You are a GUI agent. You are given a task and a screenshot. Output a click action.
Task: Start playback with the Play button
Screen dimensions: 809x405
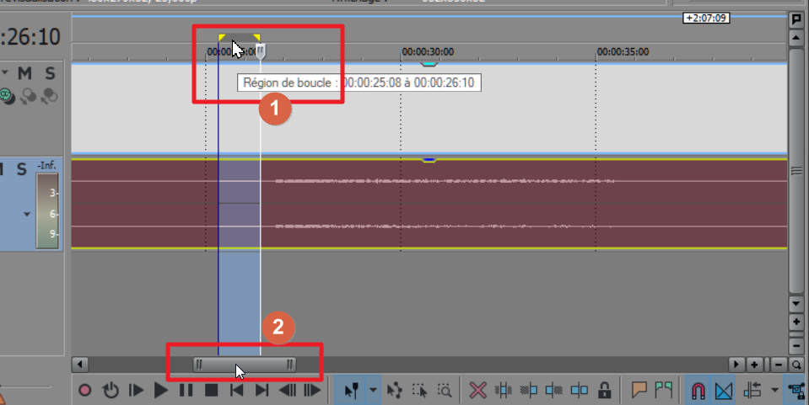(x=161, y=390)
